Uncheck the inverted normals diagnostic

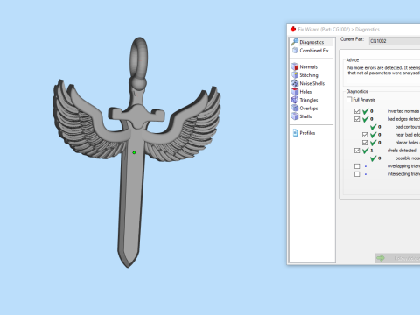[357, 111]
